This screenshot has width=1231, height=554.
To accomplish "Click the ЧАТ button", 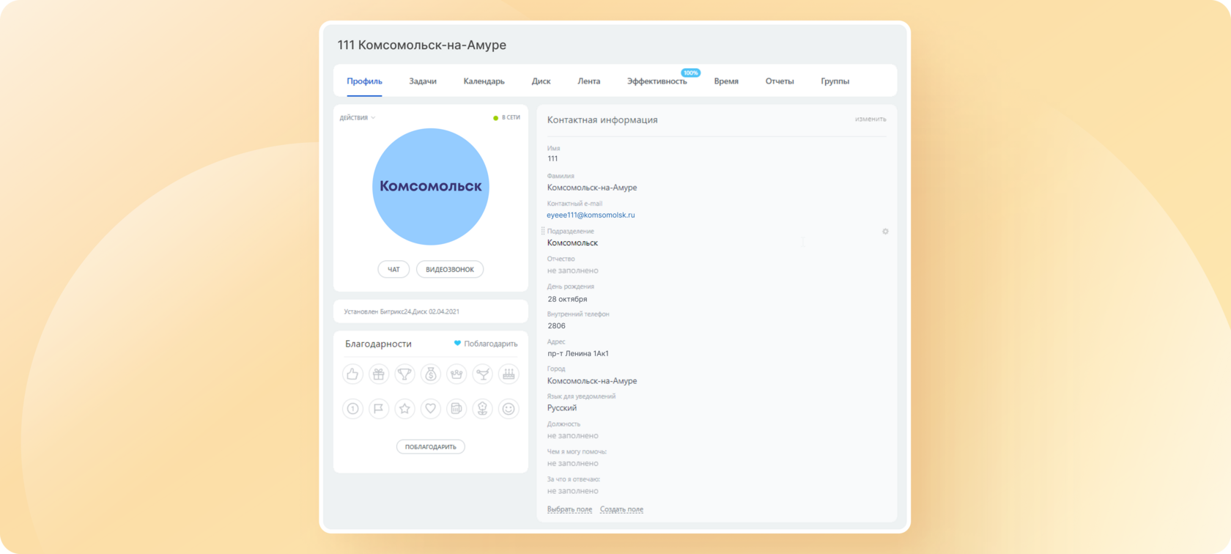I will (x=393, y=270).
